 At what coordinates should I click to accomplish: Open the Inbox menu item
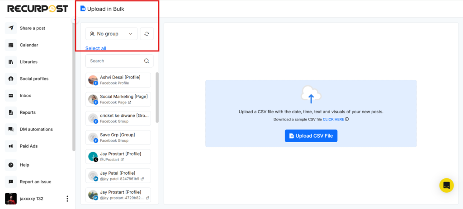pos(25,96)
